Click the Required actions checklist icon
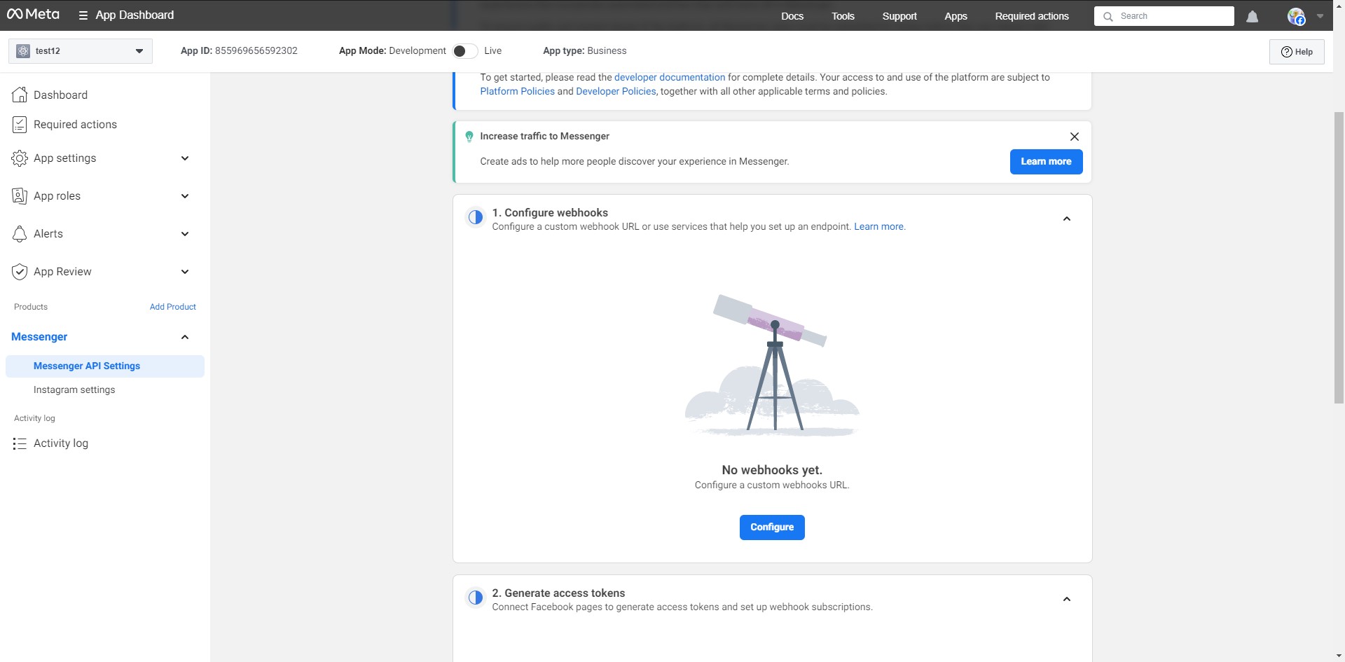The height and width of the screenshot is (662, 1345). click(x=20, y=125)
